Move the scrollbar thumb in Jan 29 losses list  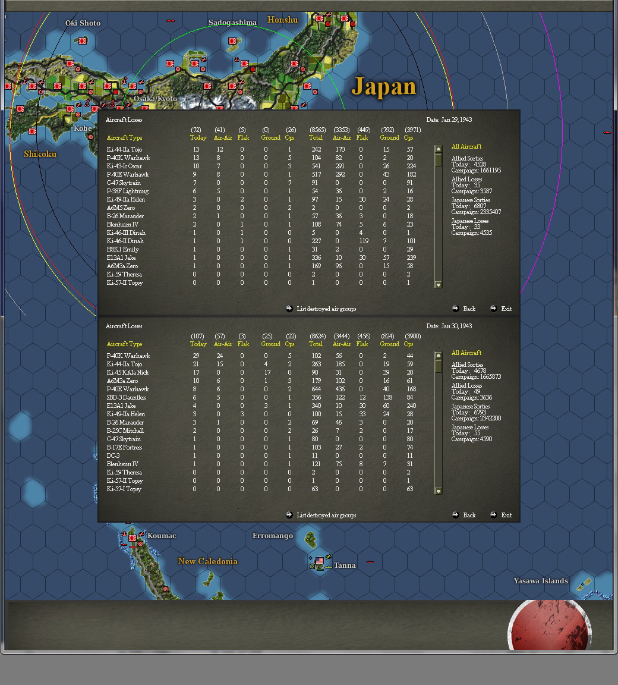coord(439,160)
